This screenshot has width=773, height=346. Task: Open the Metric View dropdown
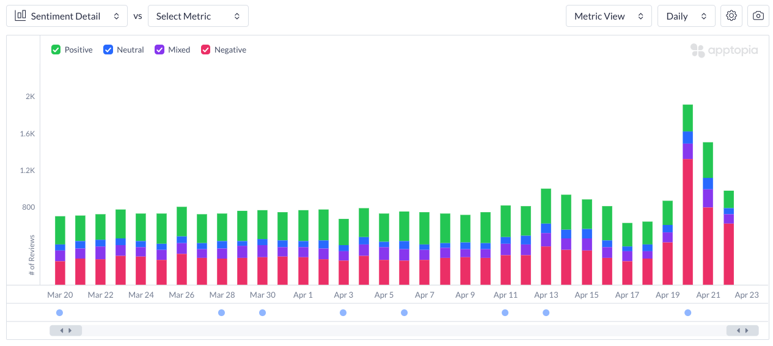coord(609,16)
